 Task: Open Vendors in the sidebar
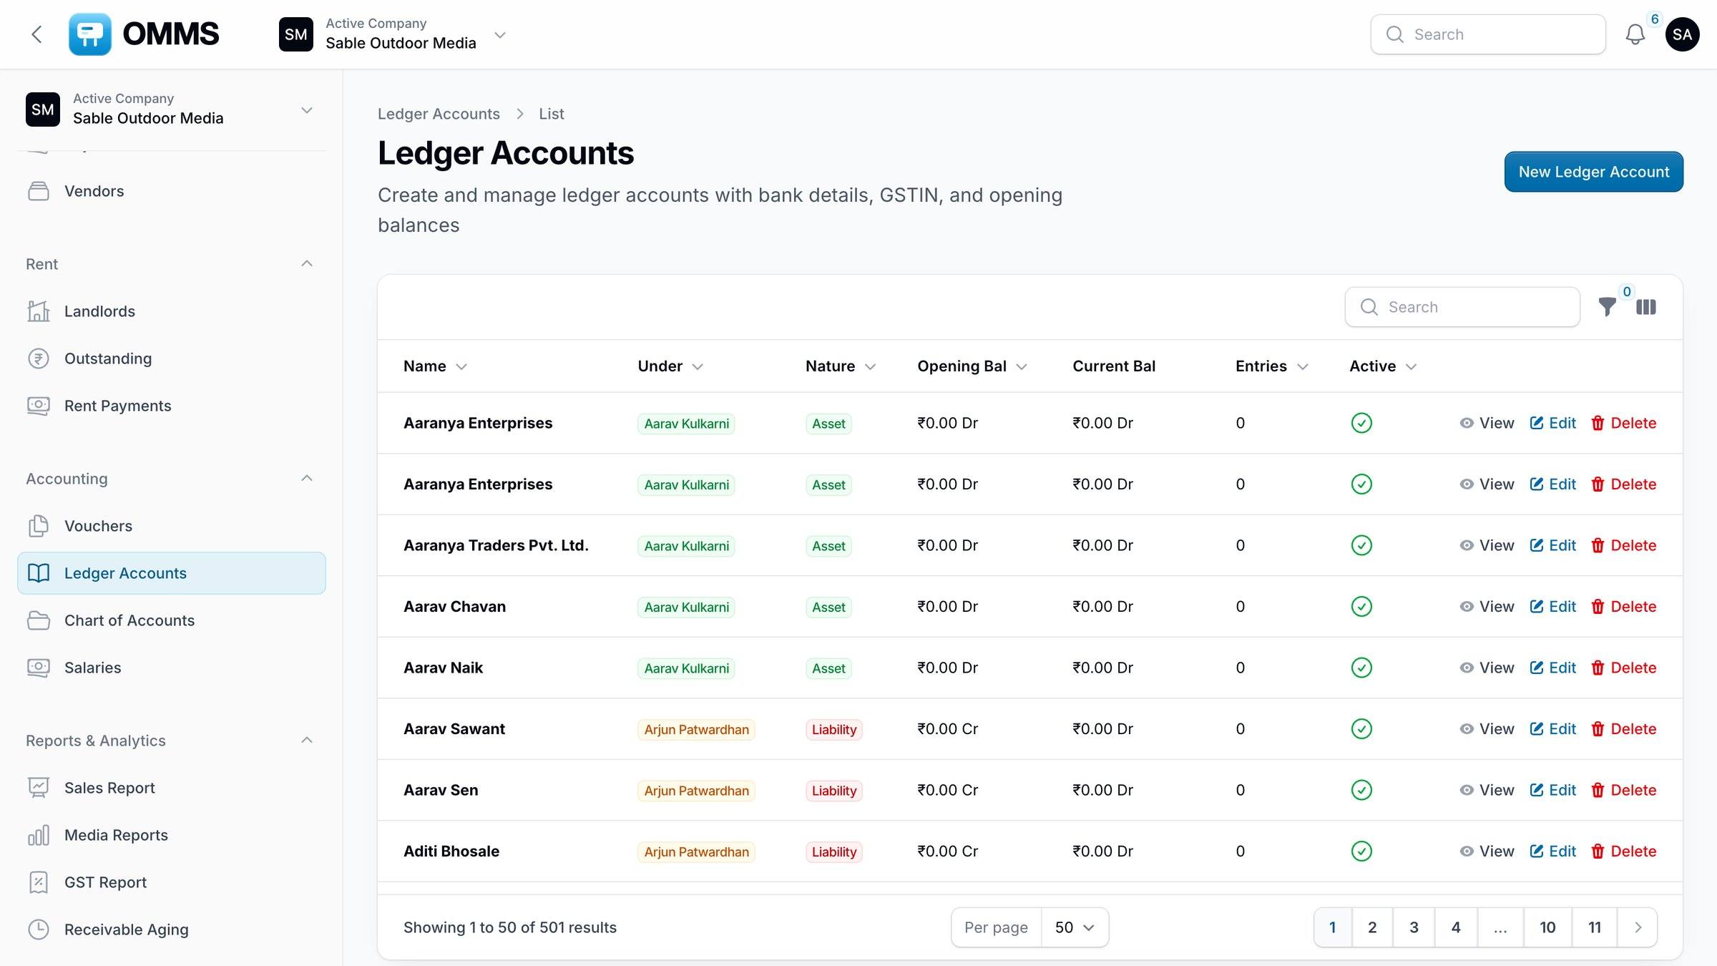172,191
